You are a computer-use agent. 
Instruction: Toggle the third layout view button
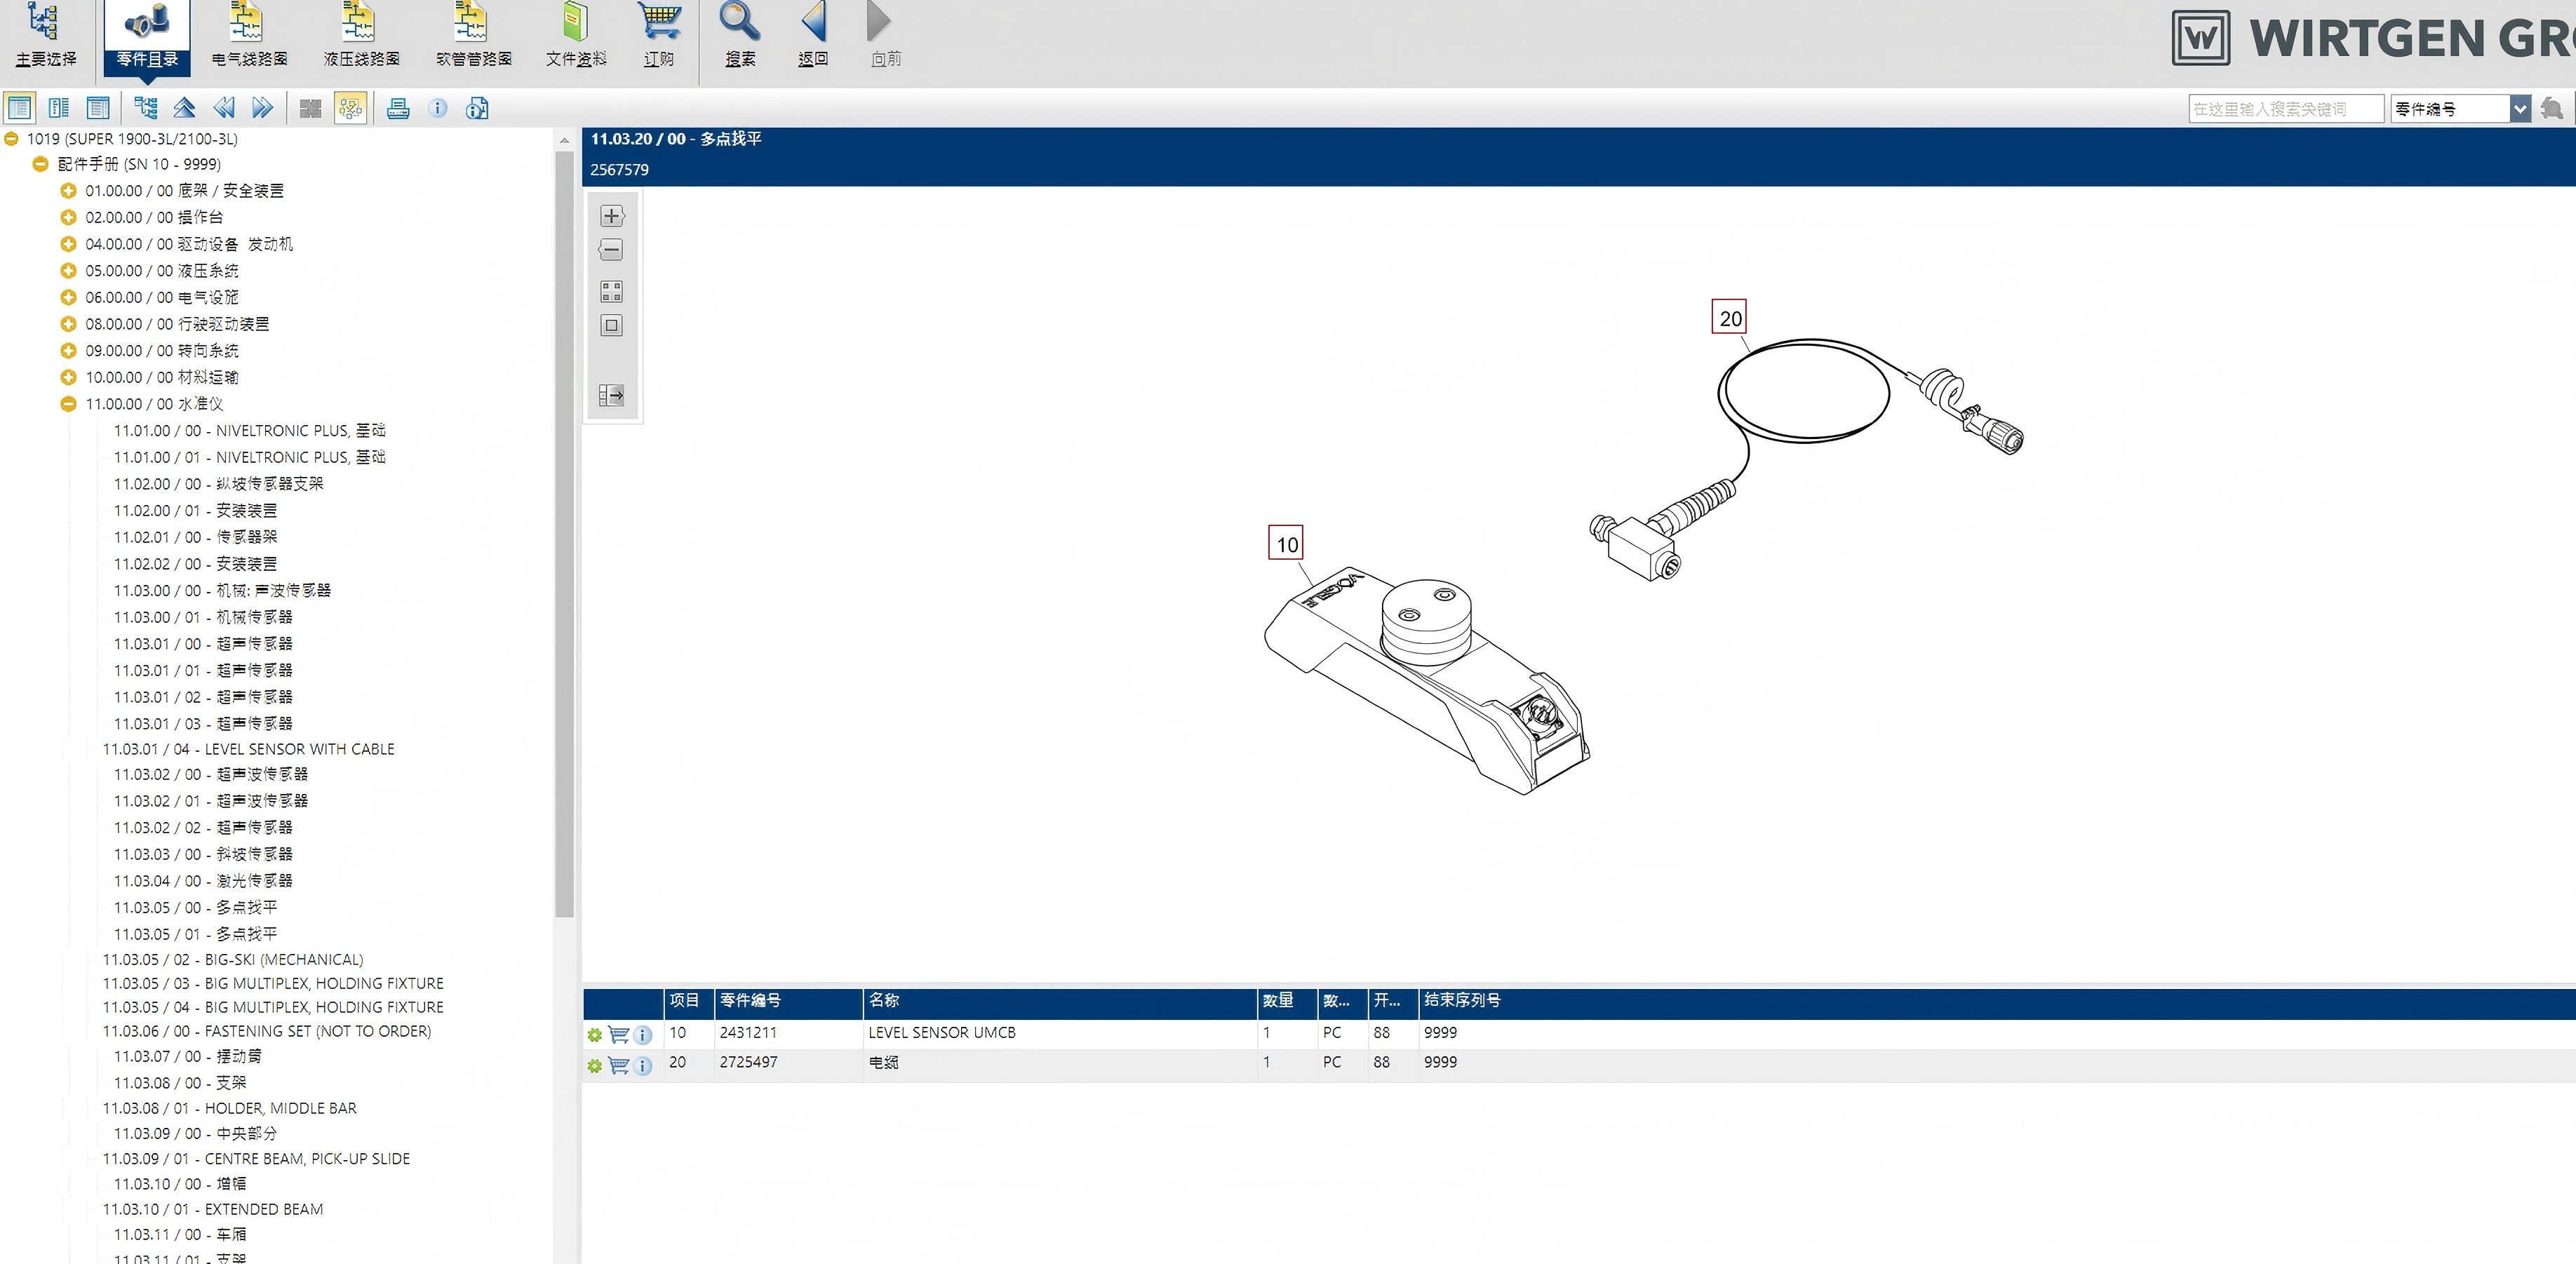[98, 108]
